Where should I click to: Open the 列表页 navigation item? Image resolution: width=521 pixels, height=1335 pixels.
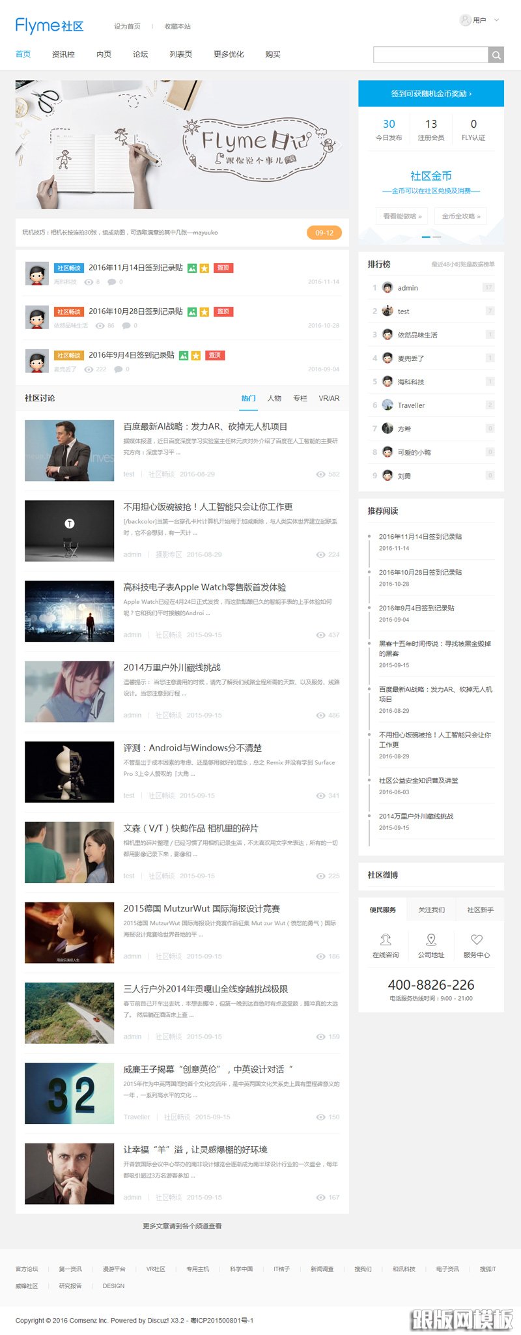[180, 54]
